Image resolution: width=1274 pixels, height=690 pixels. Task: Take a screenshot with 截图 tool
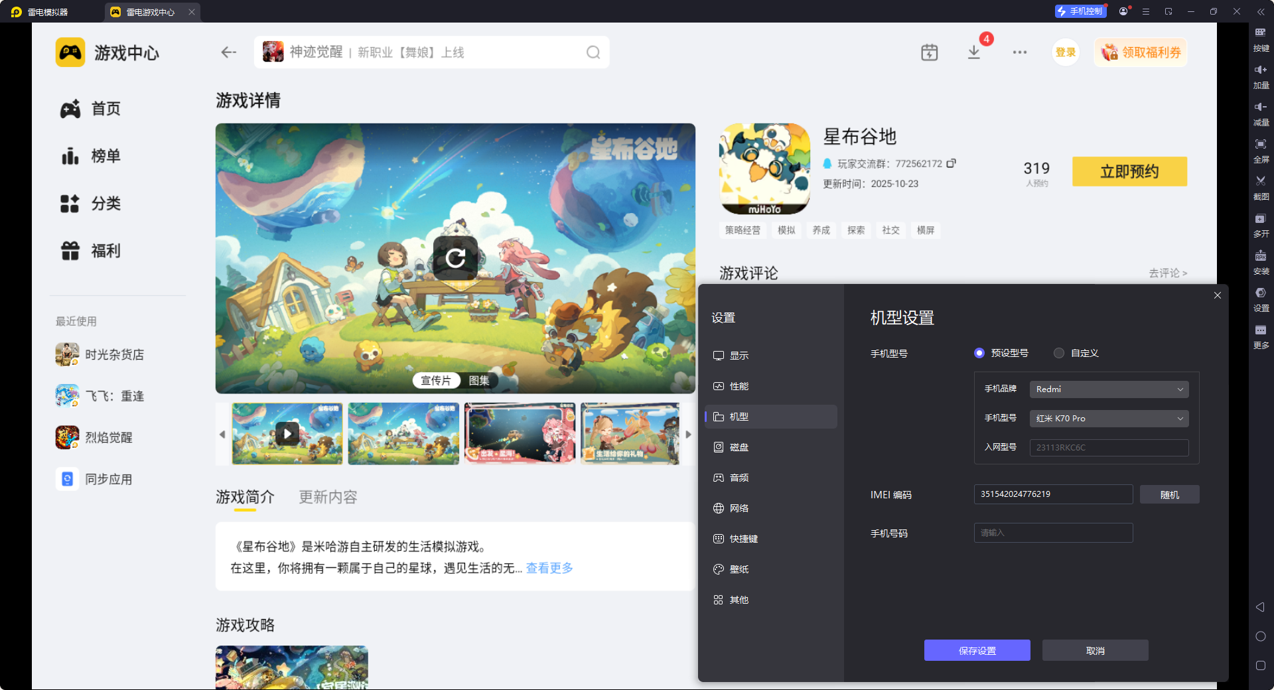pyautogui.click(x=1261, y=187)
